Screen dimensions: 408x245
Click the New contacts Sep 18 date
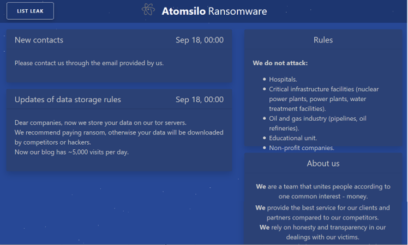[x=199, y=40]
